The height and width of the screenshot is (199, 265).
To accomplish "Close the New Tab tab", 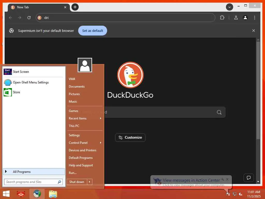I will pyautogui.click(x=65, y=7).
